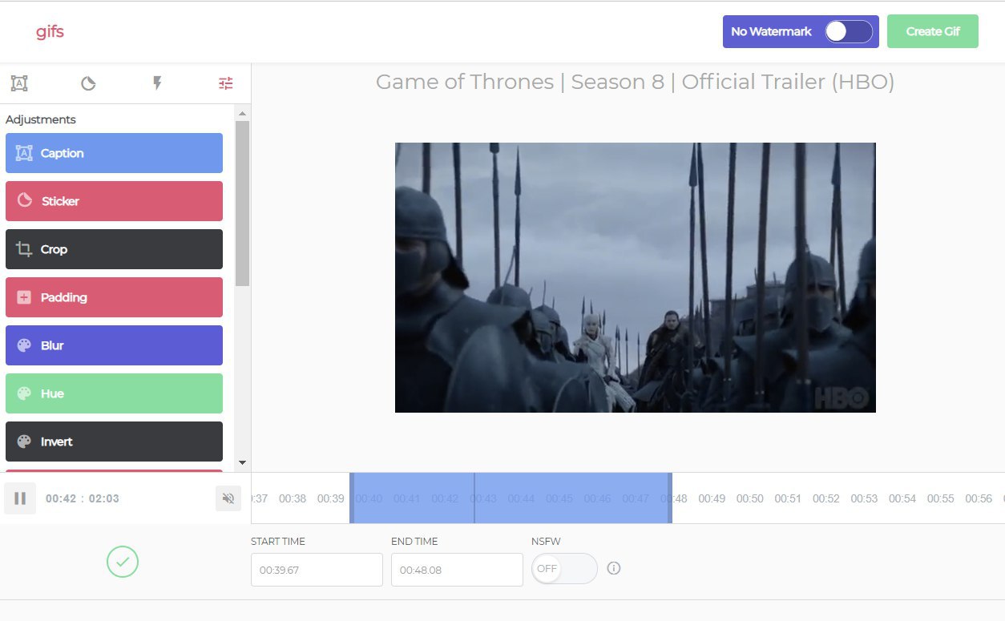Show NSFW info tooltip icon
This screenshot has height=621, width=1005.
pos(614,568)
